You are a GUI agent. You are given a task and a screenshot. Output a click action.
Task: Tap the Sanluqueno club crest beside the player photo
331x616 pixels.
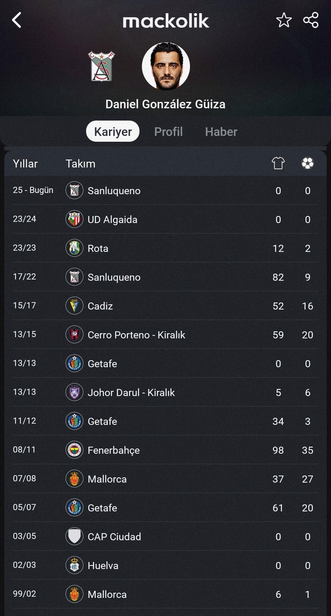pyautogui.click(x=101, y=66)
